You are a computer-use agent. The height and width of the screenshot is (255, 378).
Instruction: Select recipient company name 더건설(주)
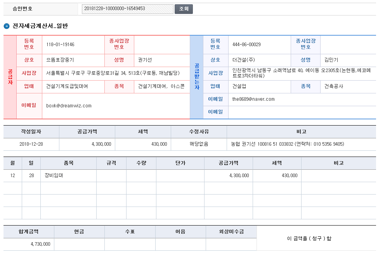(243, 60)
